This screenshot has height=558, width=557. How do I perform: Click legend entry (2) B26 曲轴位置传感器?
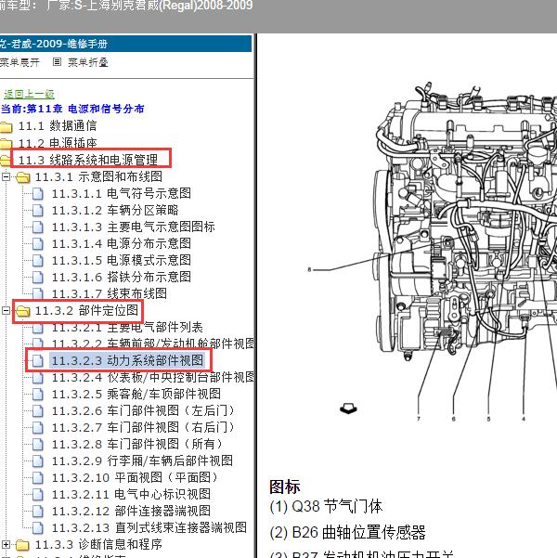pyautogui.click(x=347, y=532)
